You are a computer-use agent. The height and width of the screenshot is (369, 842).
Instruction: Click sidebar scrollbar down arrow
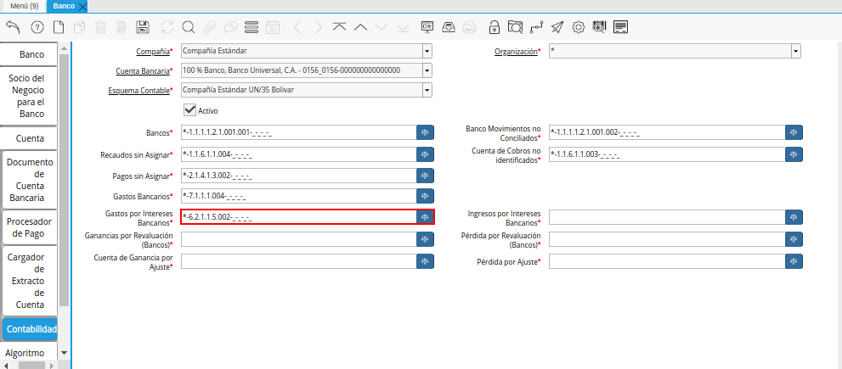[x=65, y=352]
